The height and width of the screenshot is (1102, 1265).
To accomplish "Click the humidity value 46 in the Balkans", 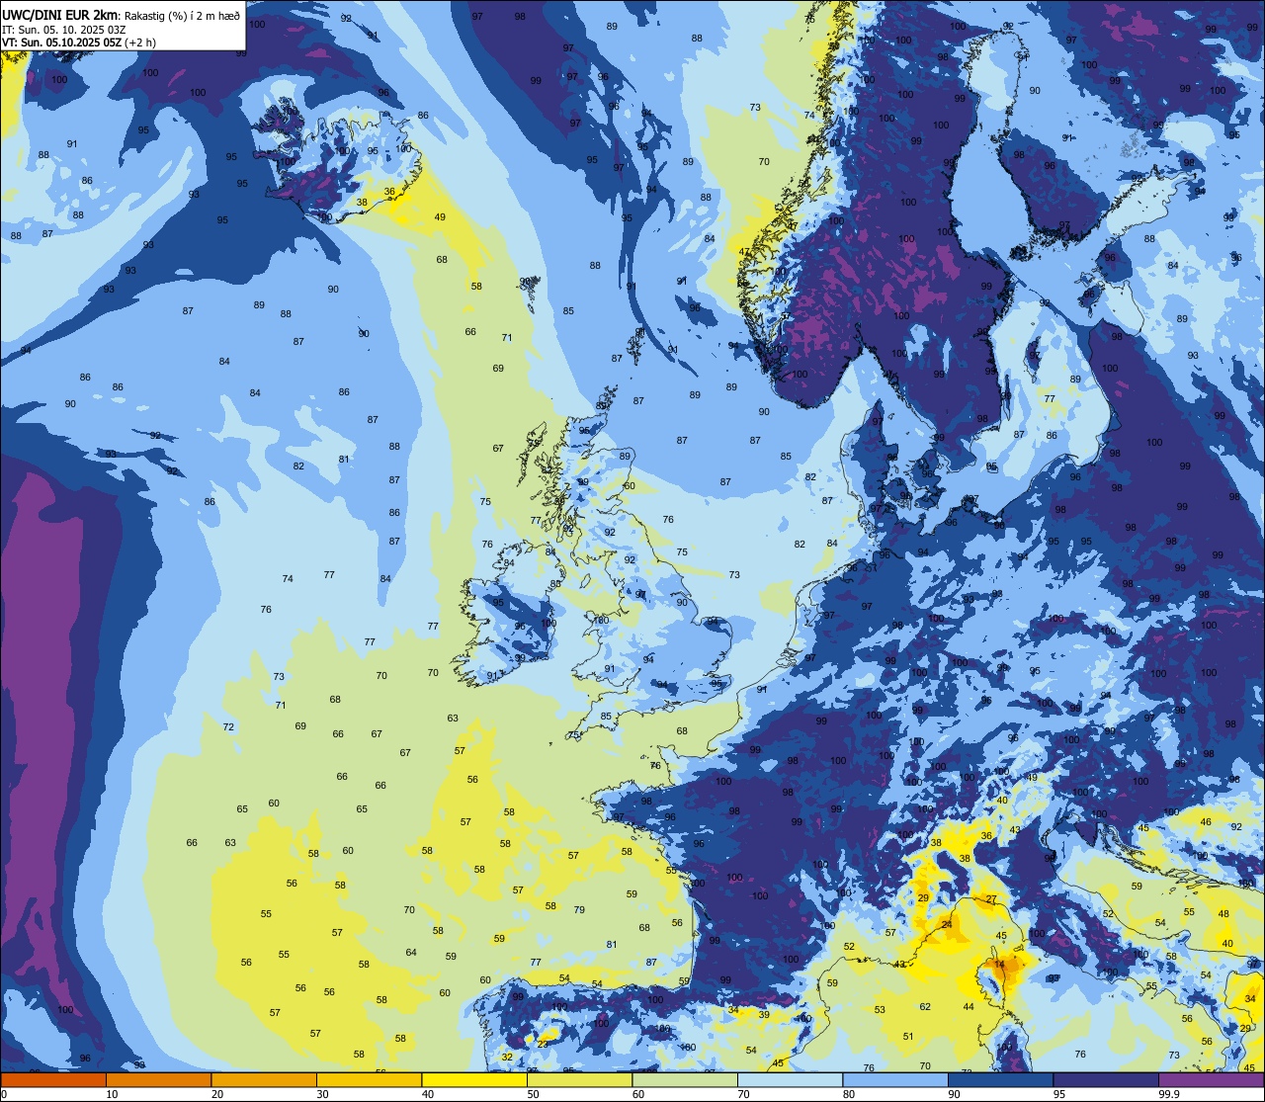I will pos(1206,822).
